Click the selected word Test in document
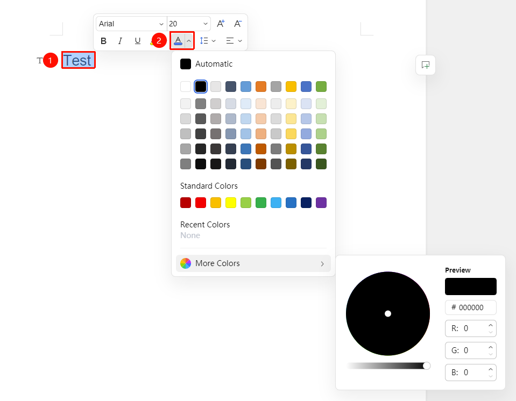The image size is (516, 401). coord(77,61)
